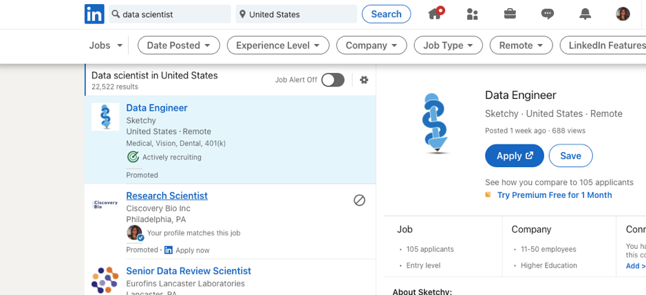Screen dimensions: 646x295
Task: Click '105 applicants' in Job panel
Action: 430,249
